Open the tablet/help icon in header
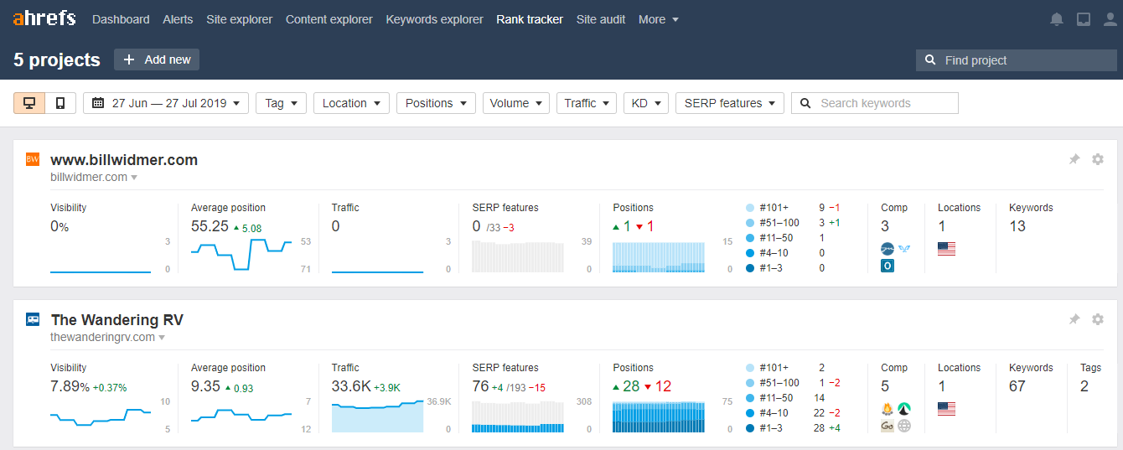 click(1084, 19)
